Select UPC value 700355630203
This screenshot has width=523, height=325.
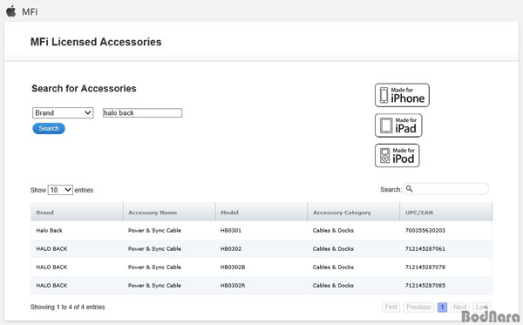click(x=425, y=230)
